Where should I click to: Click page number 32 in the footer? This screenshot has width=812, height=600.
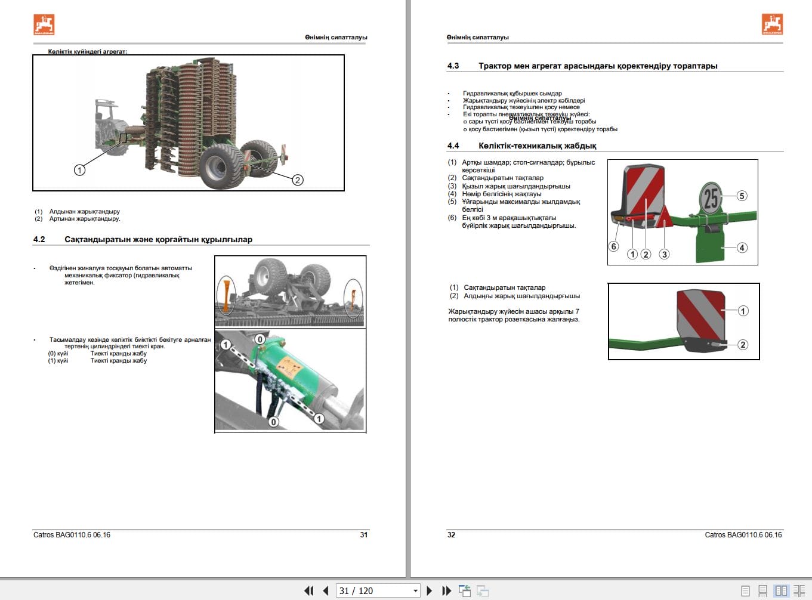pos(451,535)
